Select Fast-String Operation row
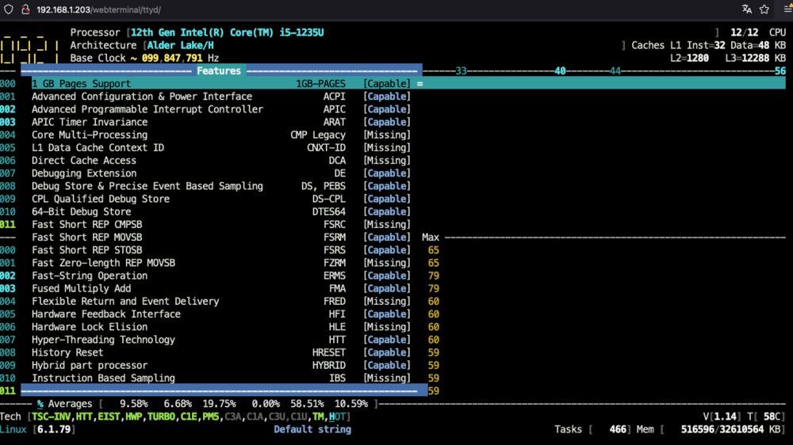 (x=221, y=276)
